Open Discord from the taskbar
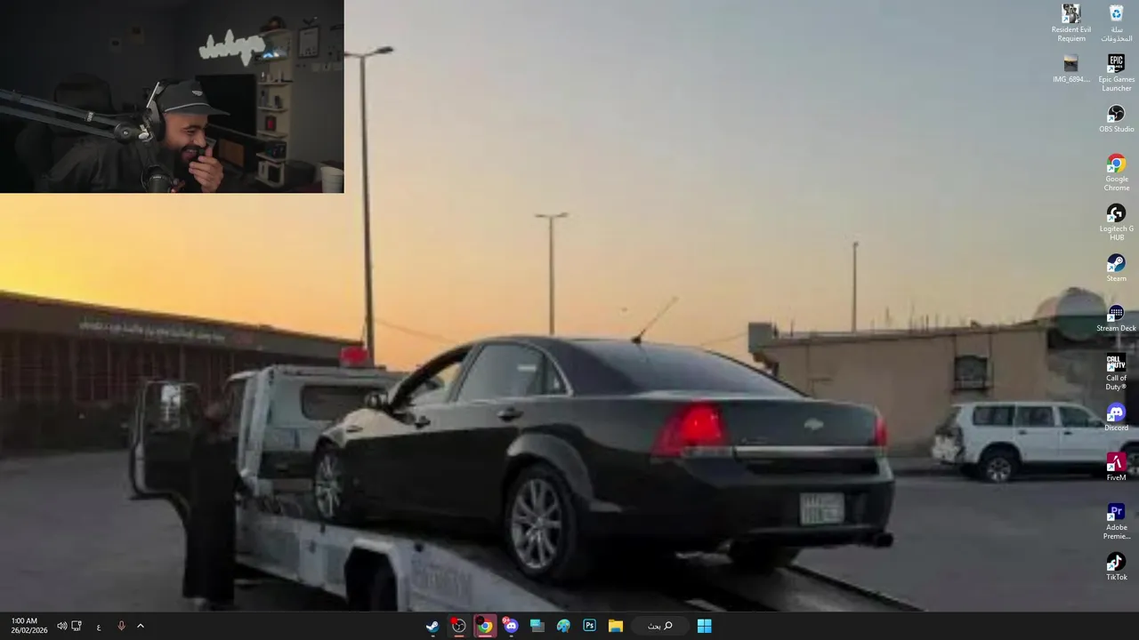 (511, 626)
